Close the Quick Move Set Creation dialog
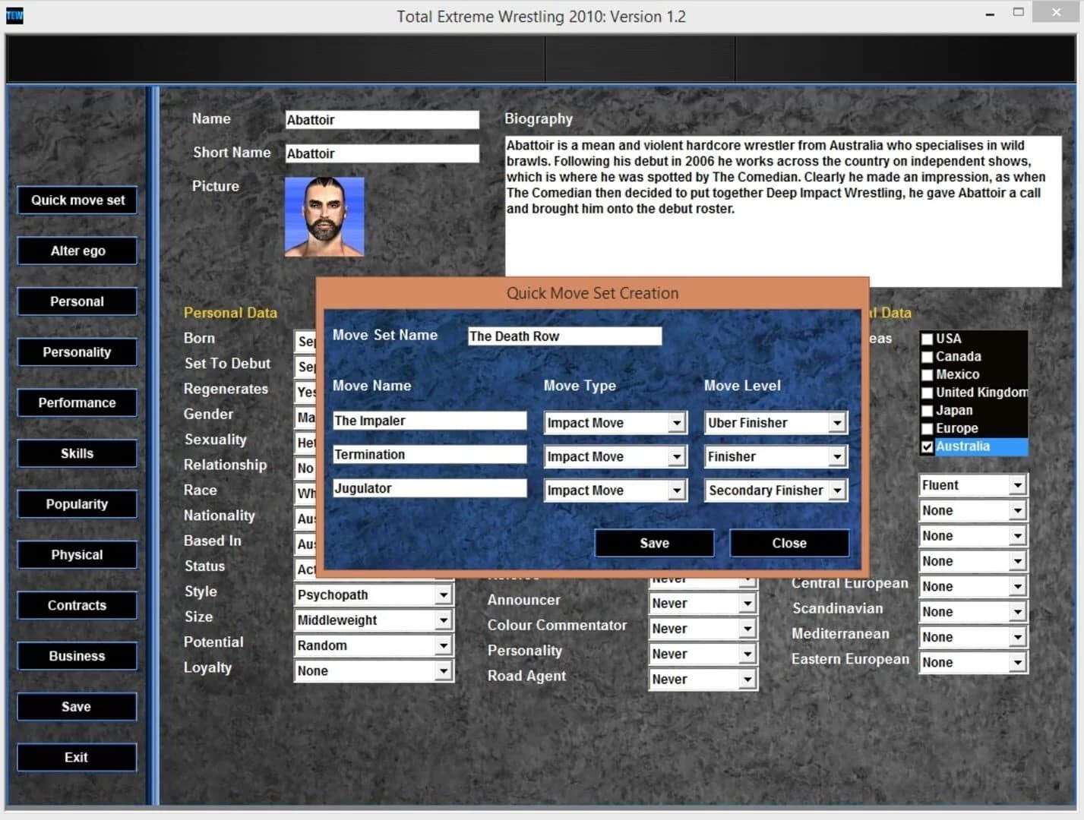 [x=789, y=543]
